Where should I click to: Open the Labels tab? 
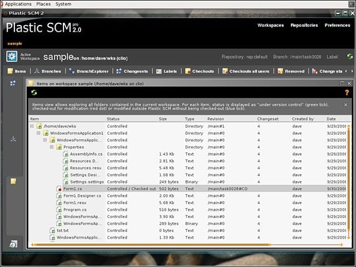(x=166, y=71)
